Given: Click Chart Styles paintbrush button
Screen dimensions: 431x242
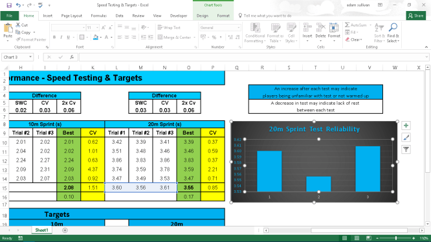Looking at the screenshot, I should click(406, 137).
